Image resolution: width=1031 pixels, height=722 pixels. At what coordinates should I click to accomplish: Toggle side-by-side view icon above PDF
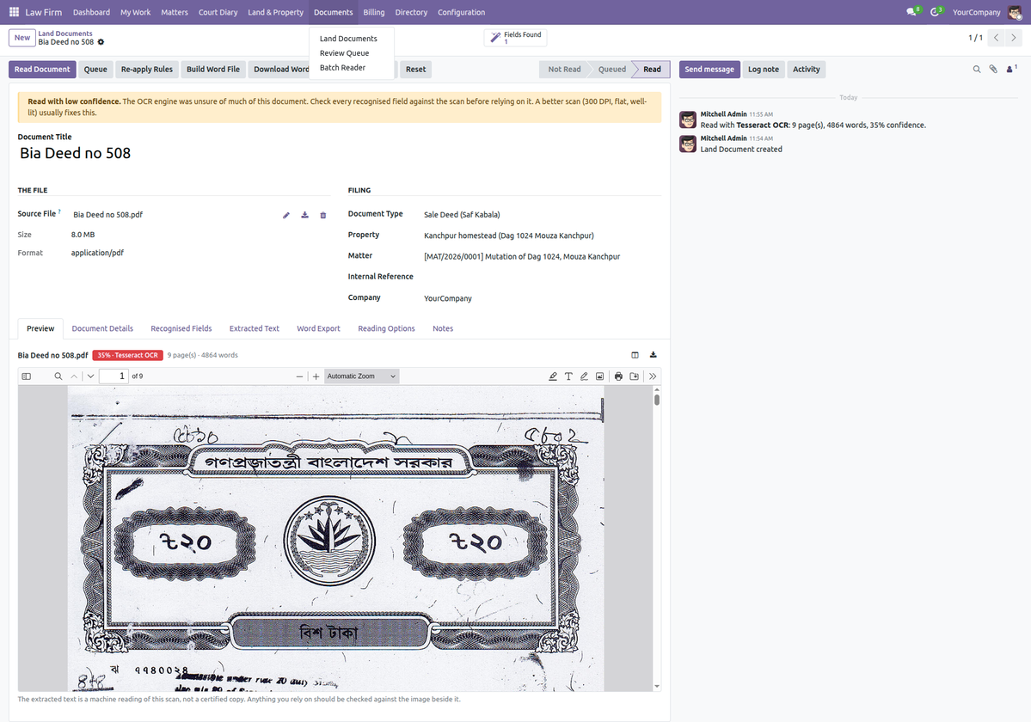click(x=635, y=355)
